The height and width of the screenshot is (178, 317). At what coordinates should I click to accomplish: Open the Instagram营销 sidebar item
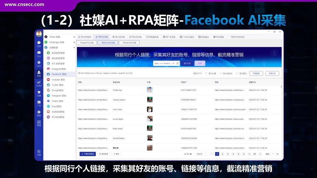tap(58, 69)
